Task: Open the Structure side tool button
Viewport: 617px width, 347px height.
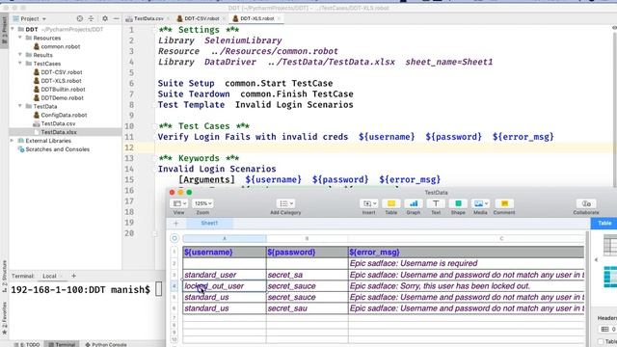Action: coord(4,276)
